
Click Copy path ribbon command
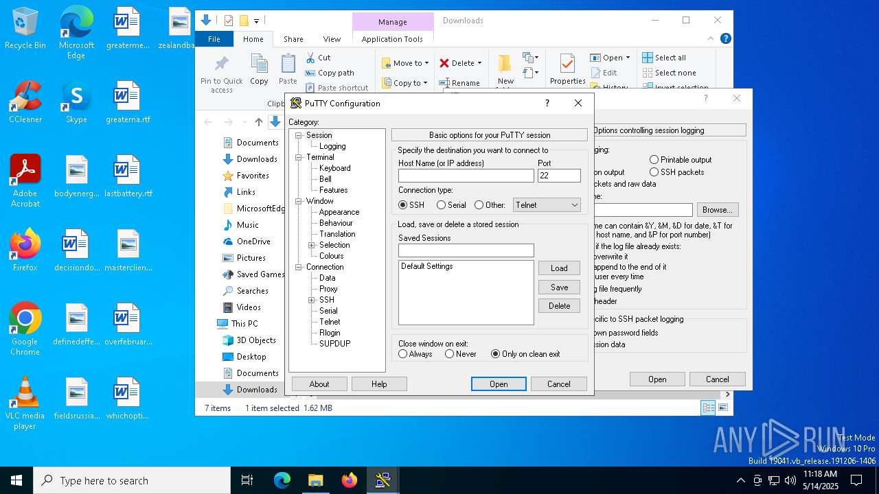tap(330, 73)
